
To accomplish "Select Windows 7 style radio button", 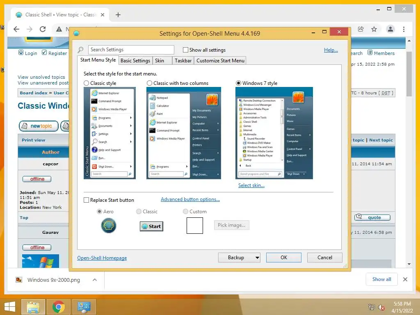I will click(238, 83).
